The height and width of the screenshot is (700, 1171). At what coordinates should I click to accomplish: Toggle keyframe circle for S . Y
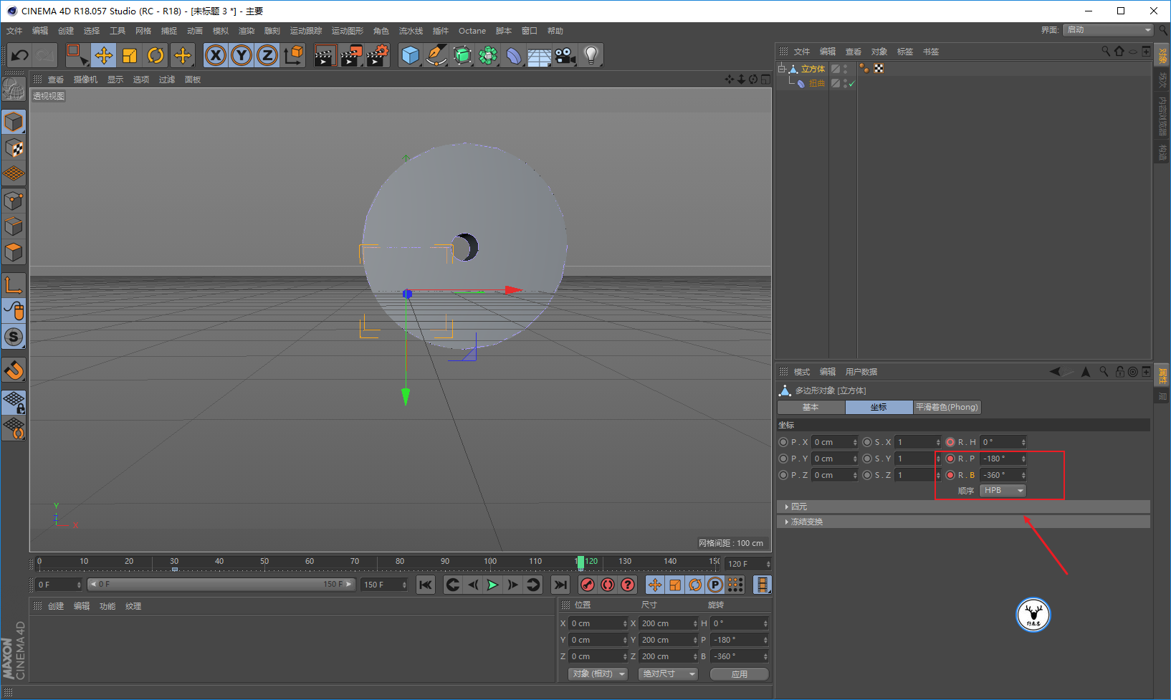pyautogui.click(x=867, y=459)
